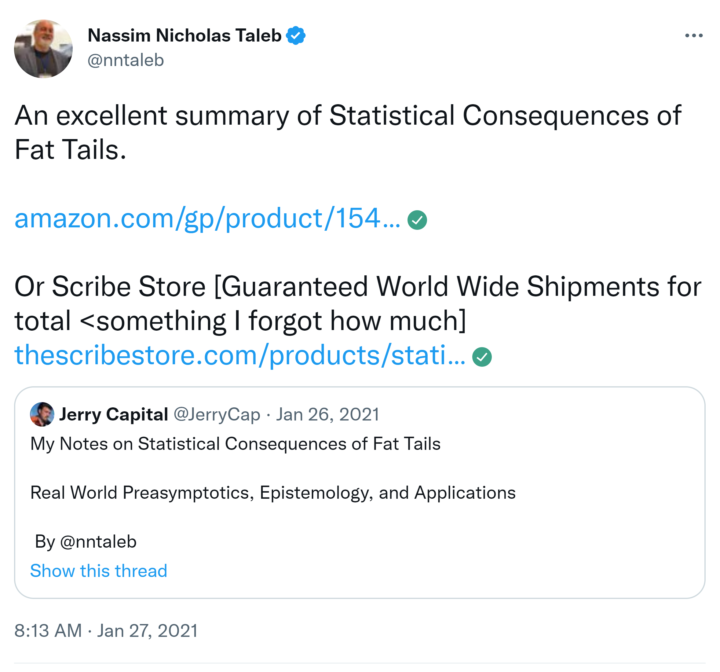Click the blue verified badge beside Taleb
This screenshot has height=672, width=720.
click(295, 35)
